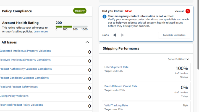The height and width of the screenshot is (112, 199).
Task: Click the count 0 for Food and Product Safety
Action: 90,88
